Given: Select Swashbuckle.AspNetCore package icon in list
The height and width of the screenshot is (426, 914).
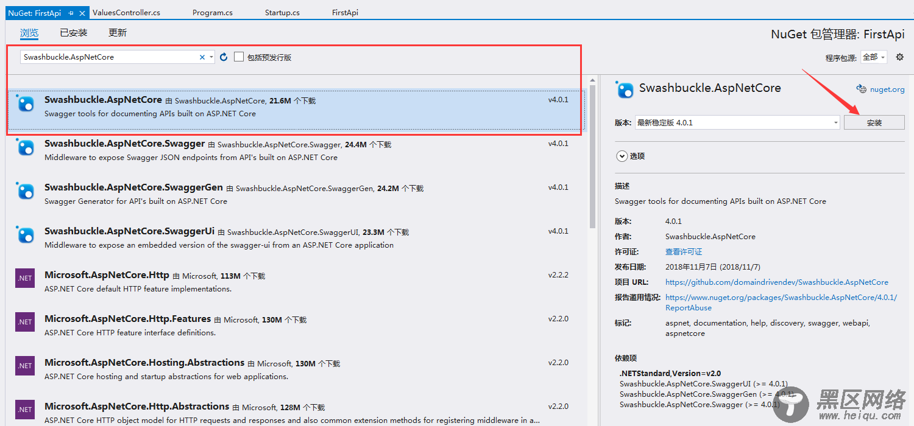Looking at the screenshot, I should point(25,104).
